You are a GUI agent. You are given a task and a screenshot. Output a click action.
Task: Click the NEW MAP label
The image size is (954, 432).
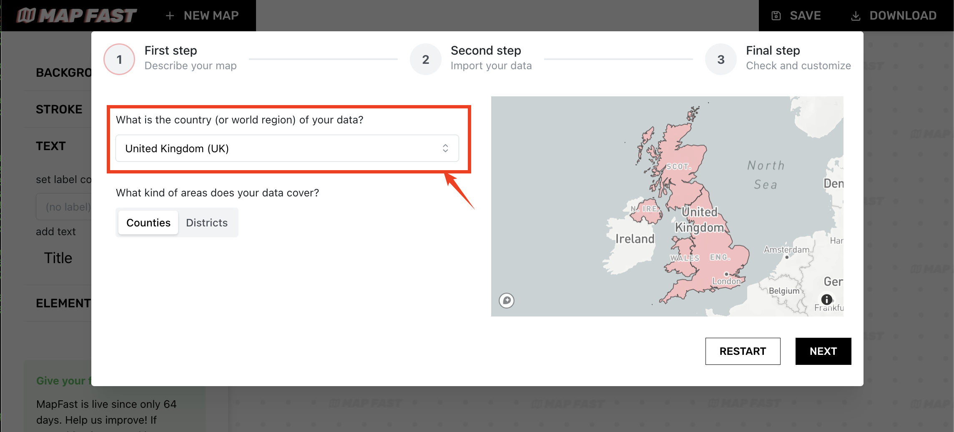pos(211,16)
